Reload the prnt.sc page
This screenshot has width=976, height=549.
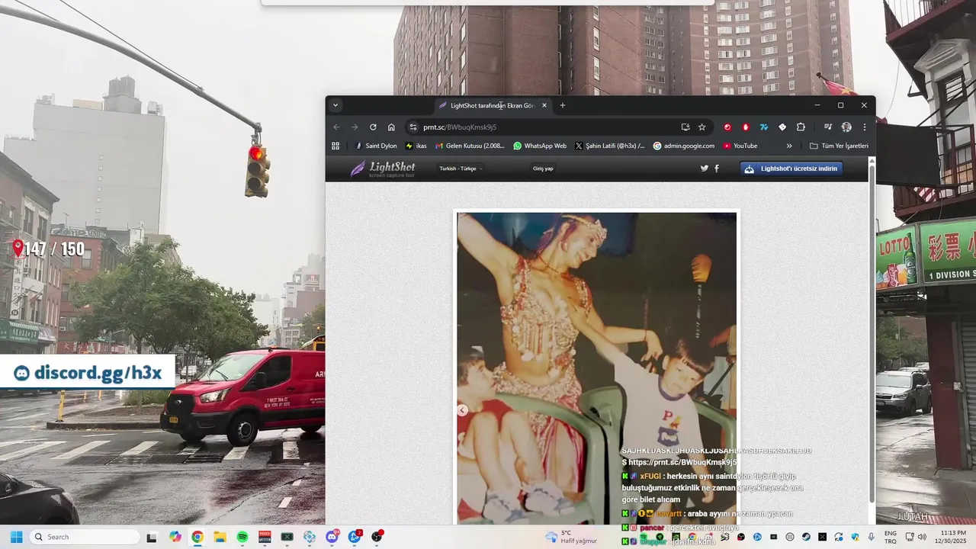pyautogui.click(x=373, y=127)
